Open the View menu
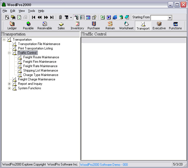This screenshot has height=168, width=188. click(x=22, y=11)
